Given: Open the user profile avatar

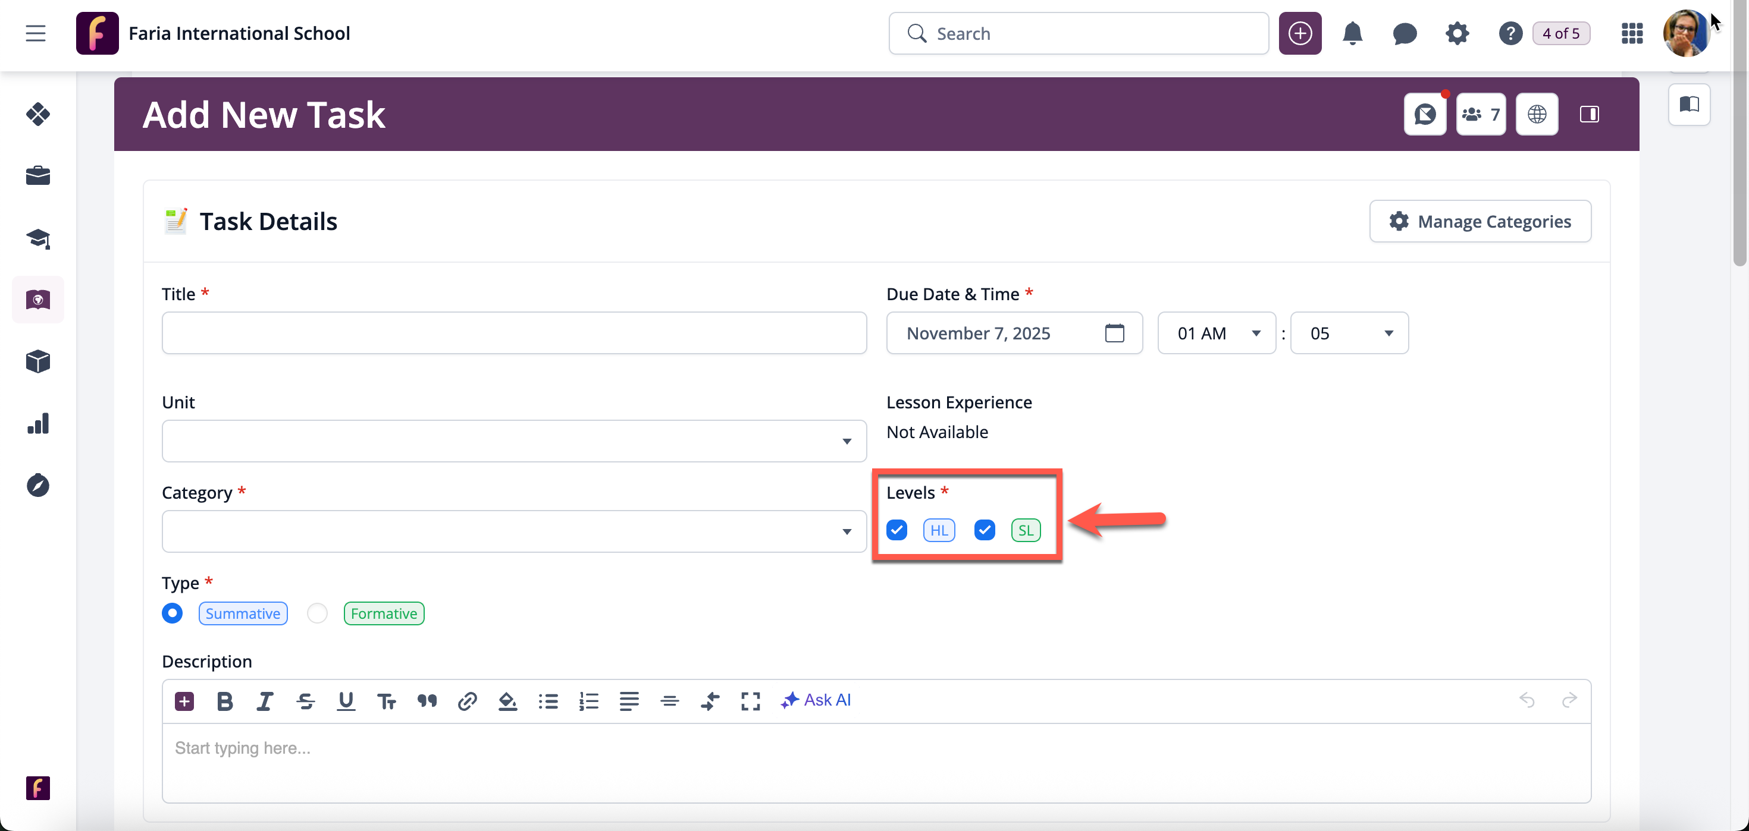Looking at the screenshot, I should 1685,33.
